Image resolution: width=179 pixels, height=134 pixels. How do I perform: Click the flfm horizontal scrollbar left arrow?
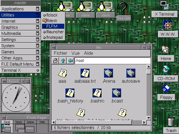pyautogui.click(x=54, y=123)
